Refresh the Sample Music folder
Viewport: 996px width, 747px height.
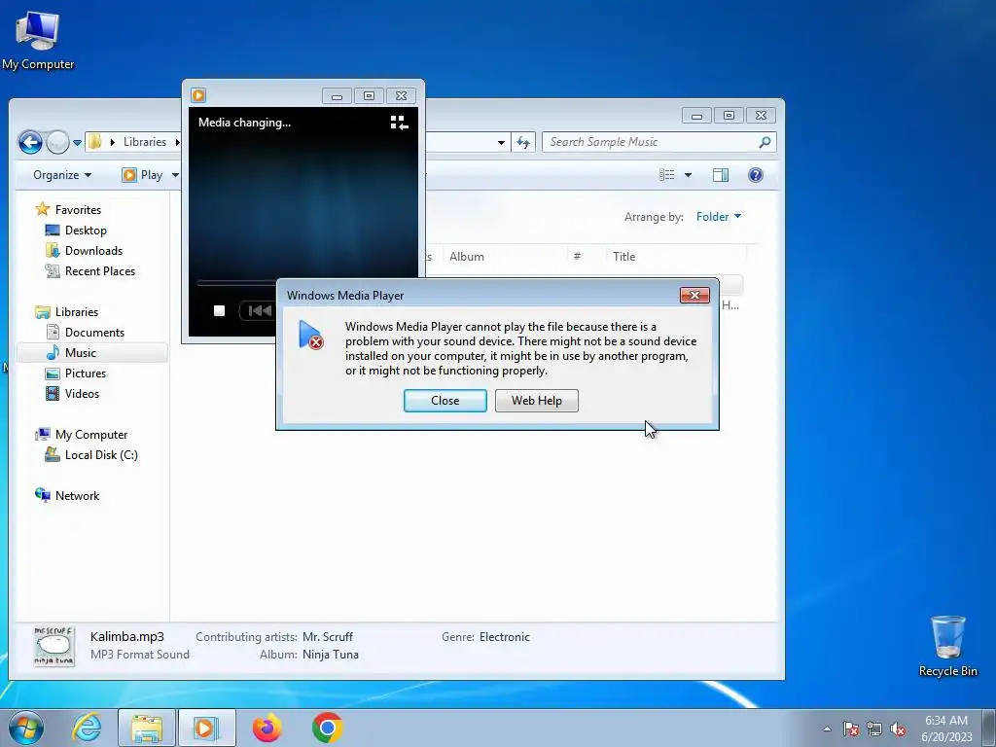(x=523, y=142)
